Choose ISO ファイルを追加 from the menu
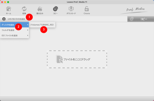The width and height of the screenshot is (154, 101). (x=14, y=35)
